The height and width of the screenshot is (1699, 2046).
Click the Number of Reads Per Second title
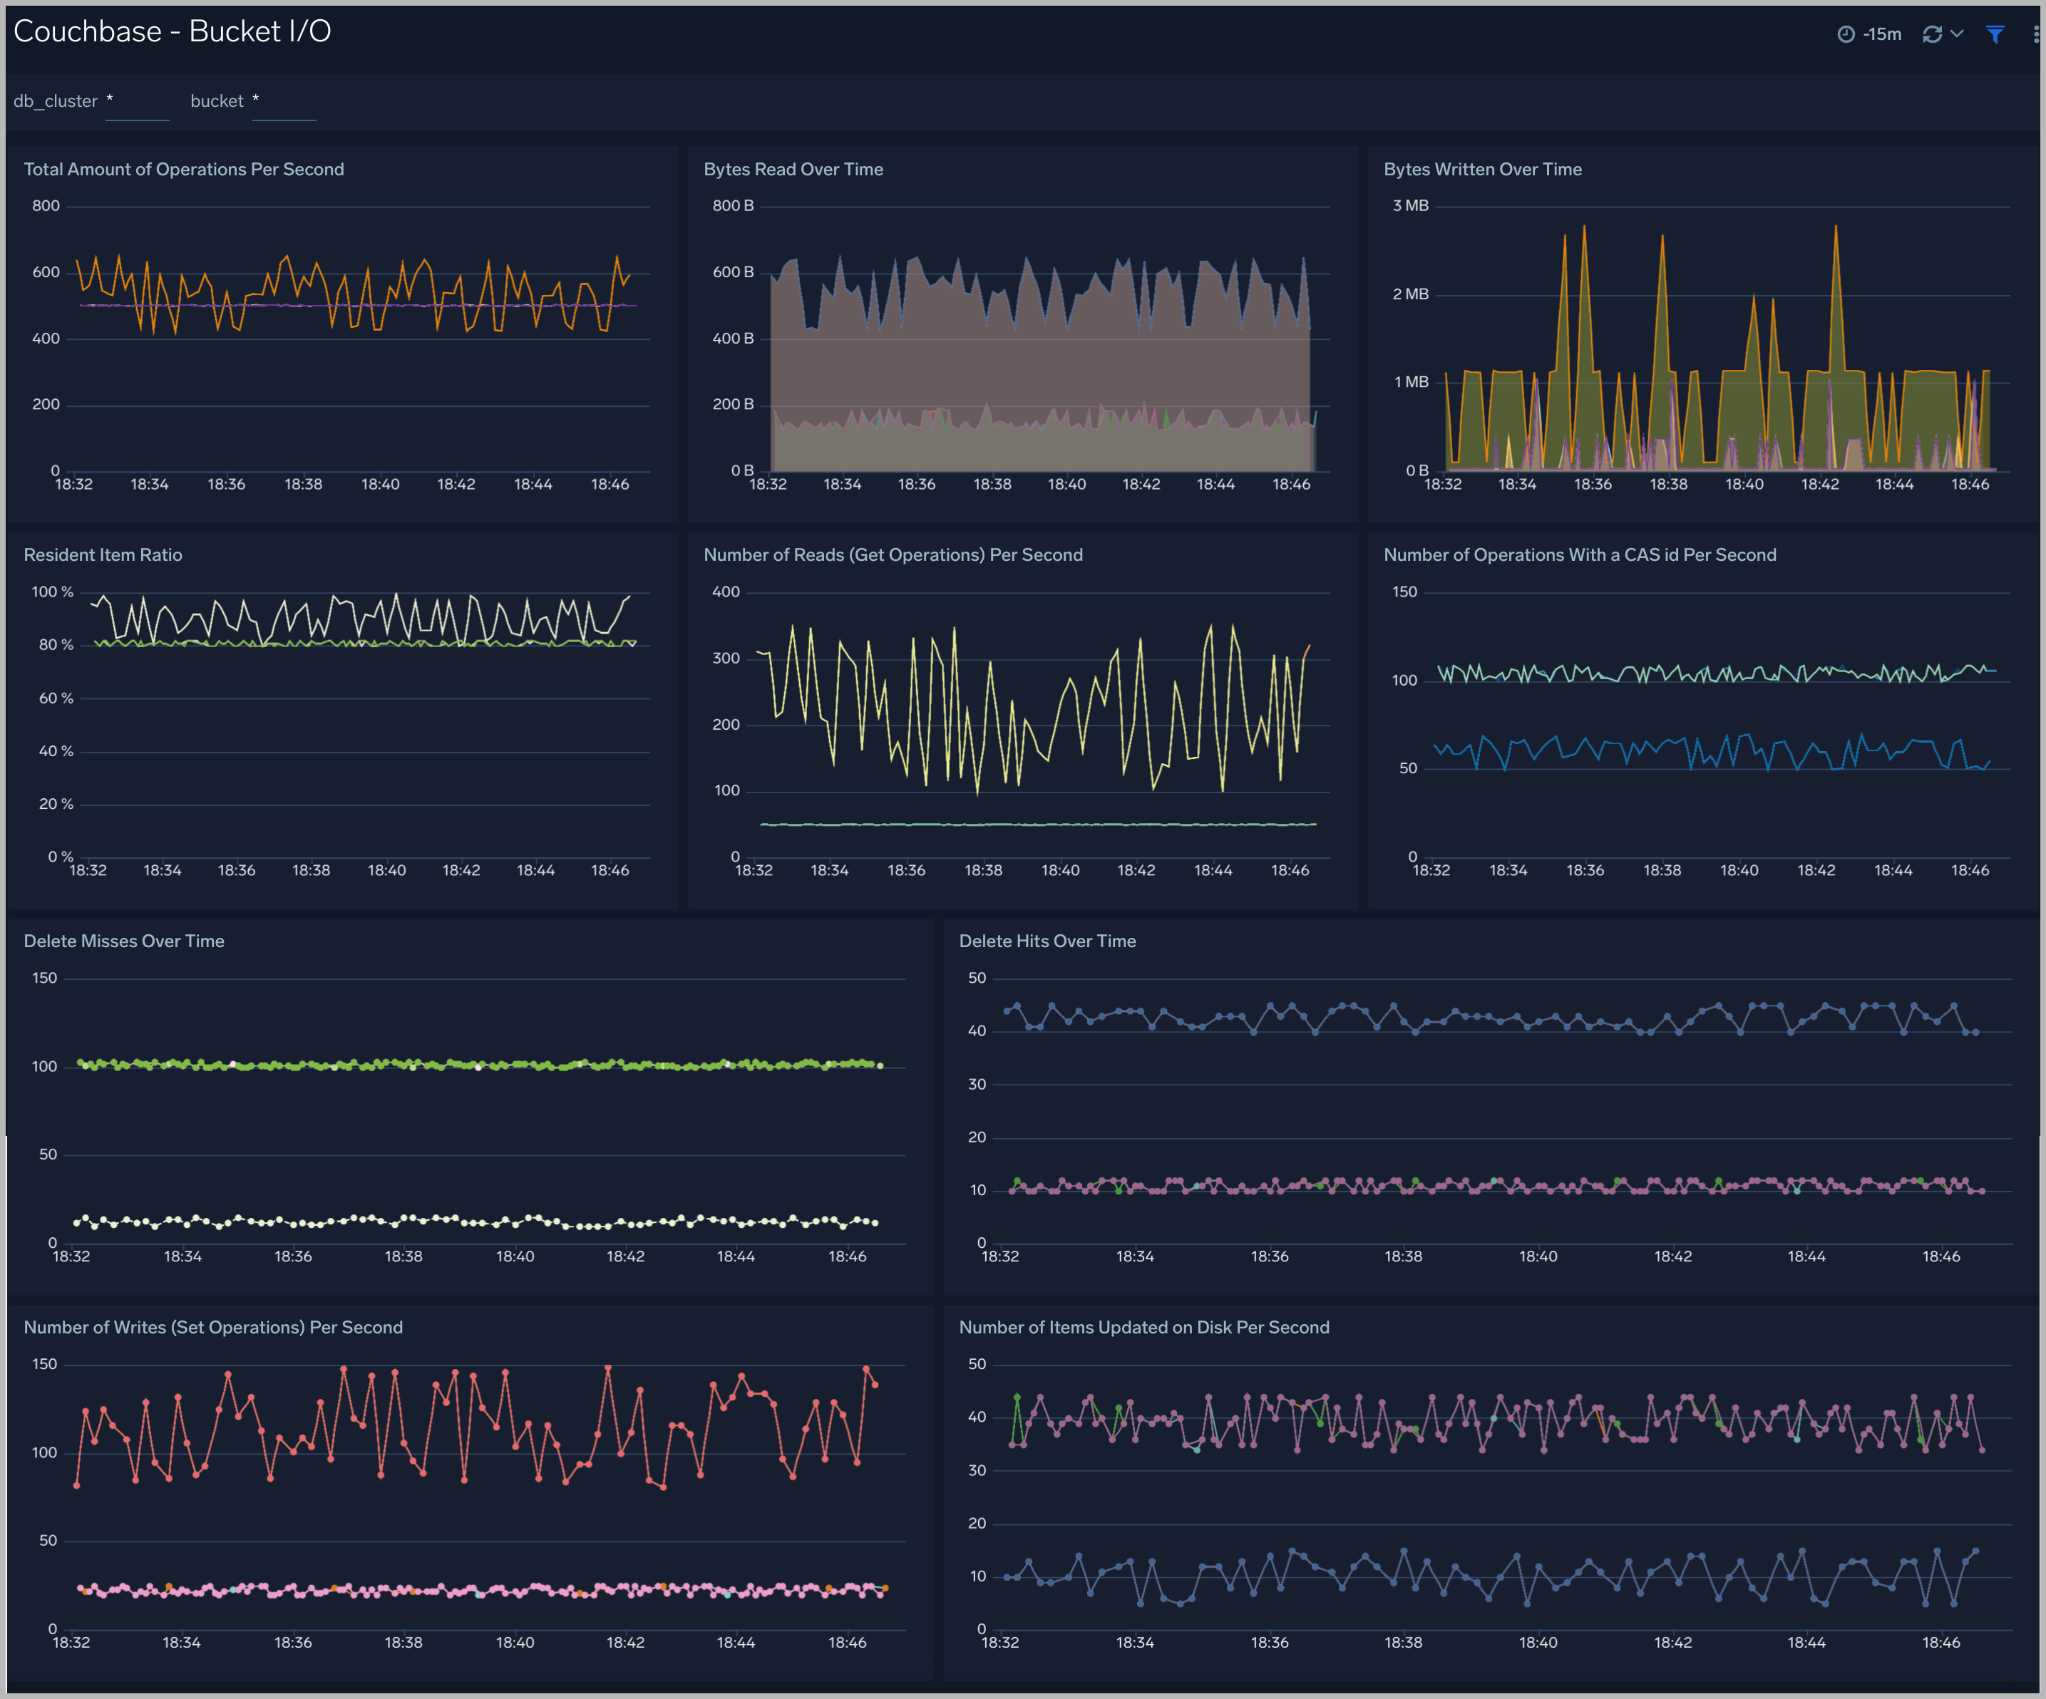(x=893, y=554)
